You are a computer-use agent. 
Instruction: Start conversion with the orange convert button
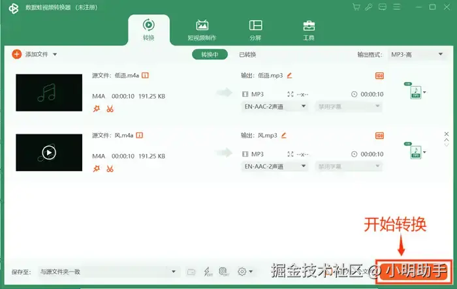click(413, 271)
